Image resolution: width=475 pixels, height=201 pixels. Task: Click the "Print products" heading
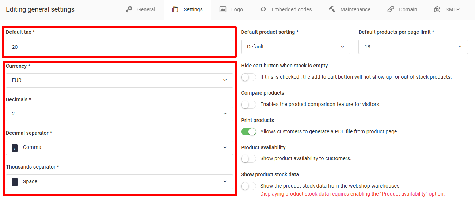tap(258, 120)
